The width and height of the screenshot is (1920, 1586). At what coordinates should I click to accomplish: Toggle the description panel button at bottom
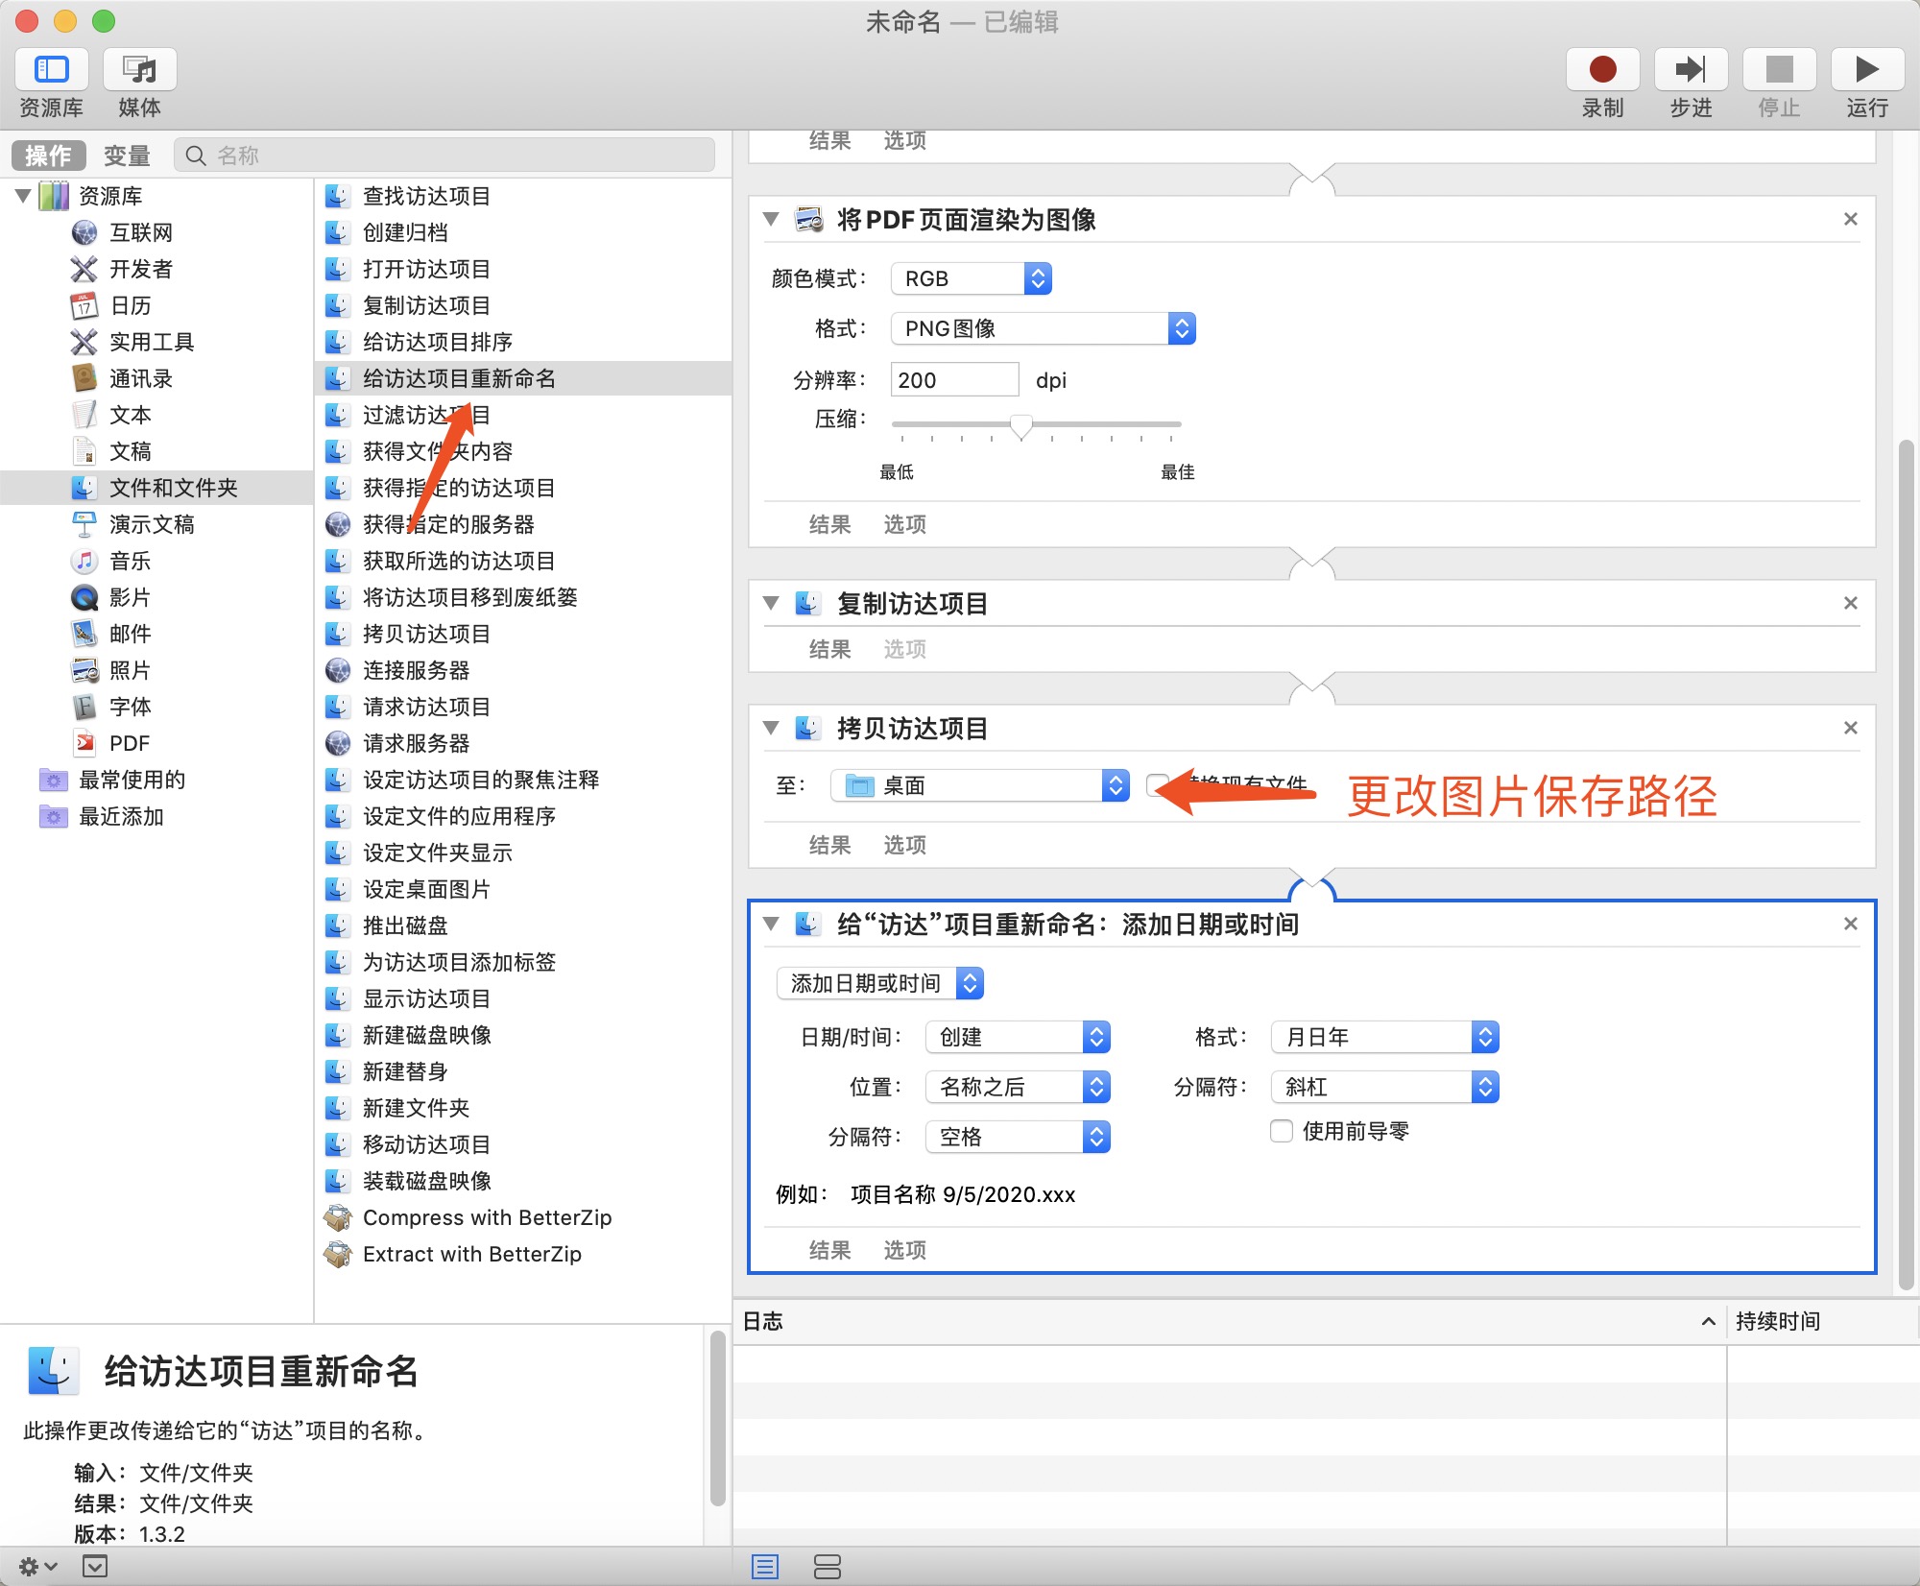pos(95,1567)
